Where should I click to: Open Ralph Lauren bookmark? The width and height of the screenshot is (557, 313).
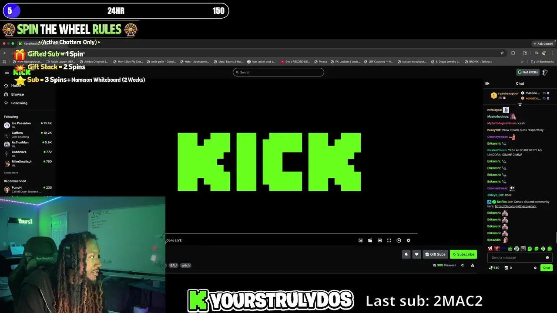pos(60,62)
